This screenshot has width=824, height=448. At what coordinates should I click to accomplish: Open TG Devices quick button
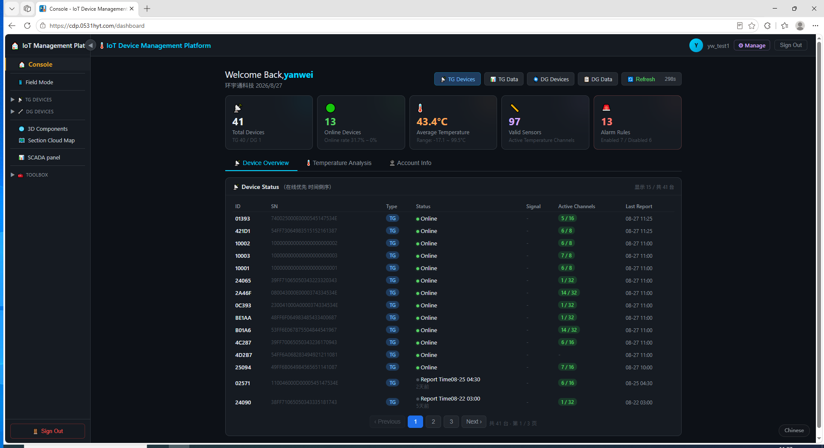click(457, 79)
